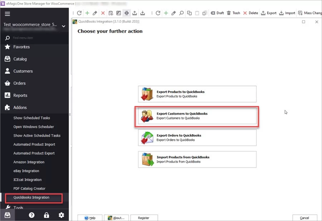Viewport: 322px width, 221px height.
Task: Click the lock icon in the bottom sidebar
Action: point(46,215)
